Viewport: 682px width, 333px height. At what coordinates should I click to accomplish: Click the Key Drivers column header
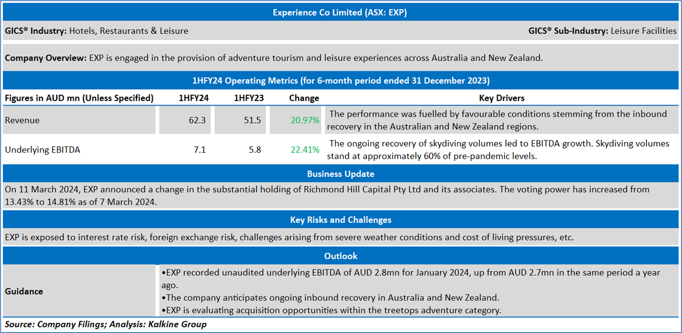[x=501, y=98]
